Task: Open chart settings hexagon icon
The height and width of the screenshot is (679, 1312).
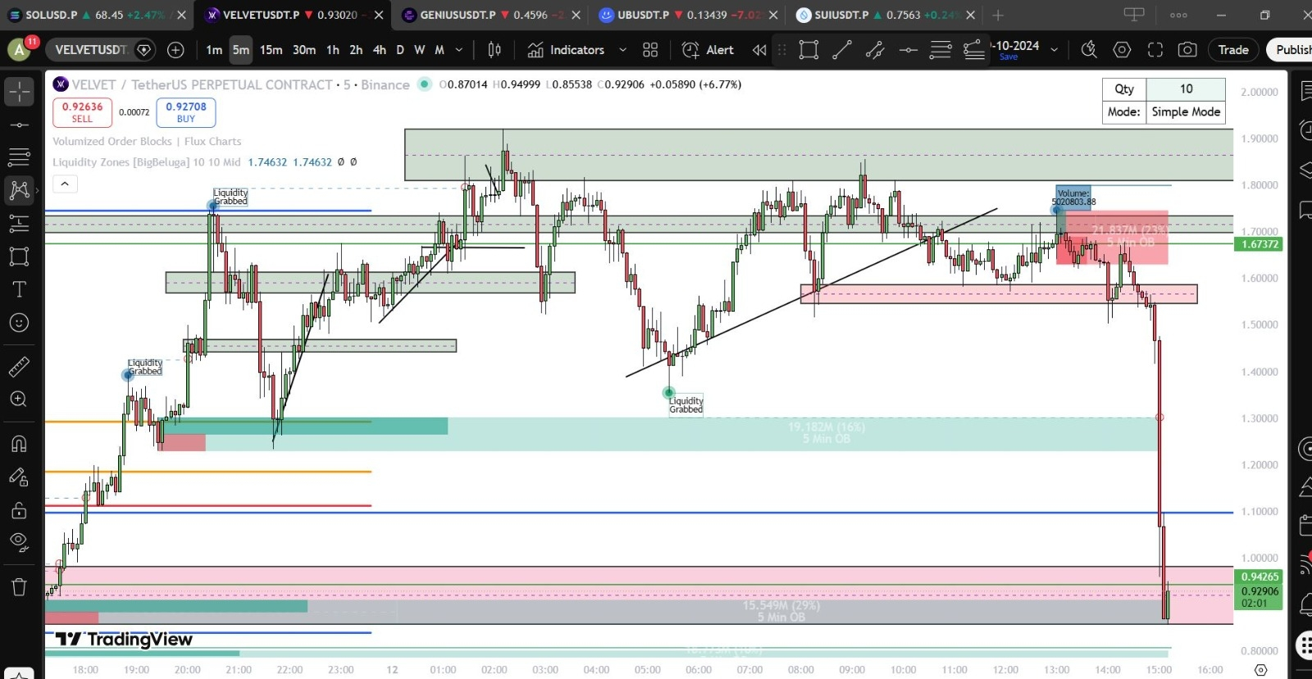Action: [1122, 50]
